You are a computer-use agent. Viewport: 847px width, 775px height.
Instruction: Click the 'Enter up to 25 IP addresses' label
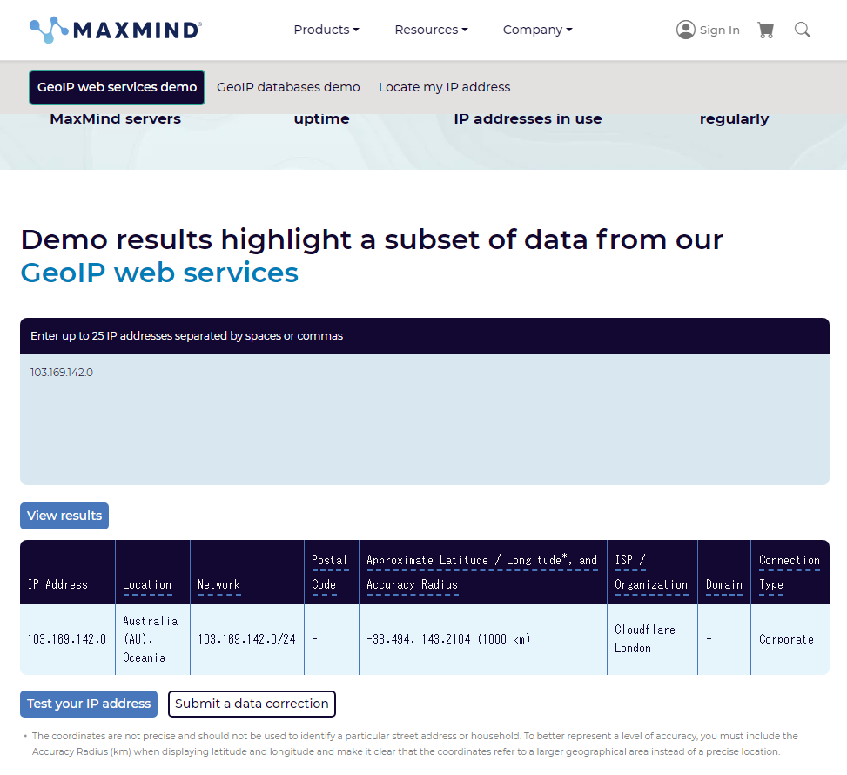(x=186, y=335)
